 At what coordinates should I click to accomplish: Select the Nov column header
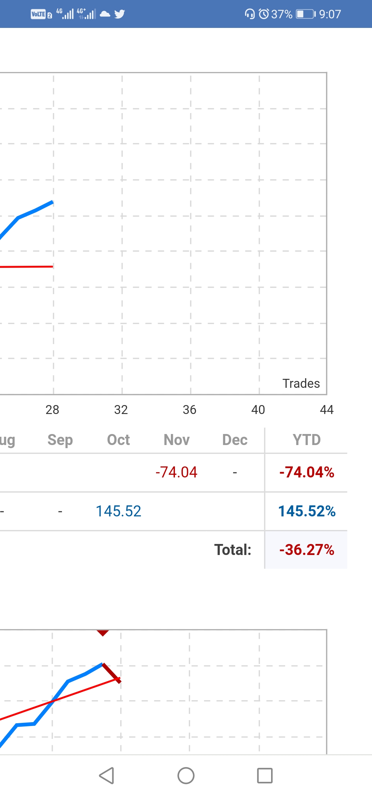pos(177,440)
